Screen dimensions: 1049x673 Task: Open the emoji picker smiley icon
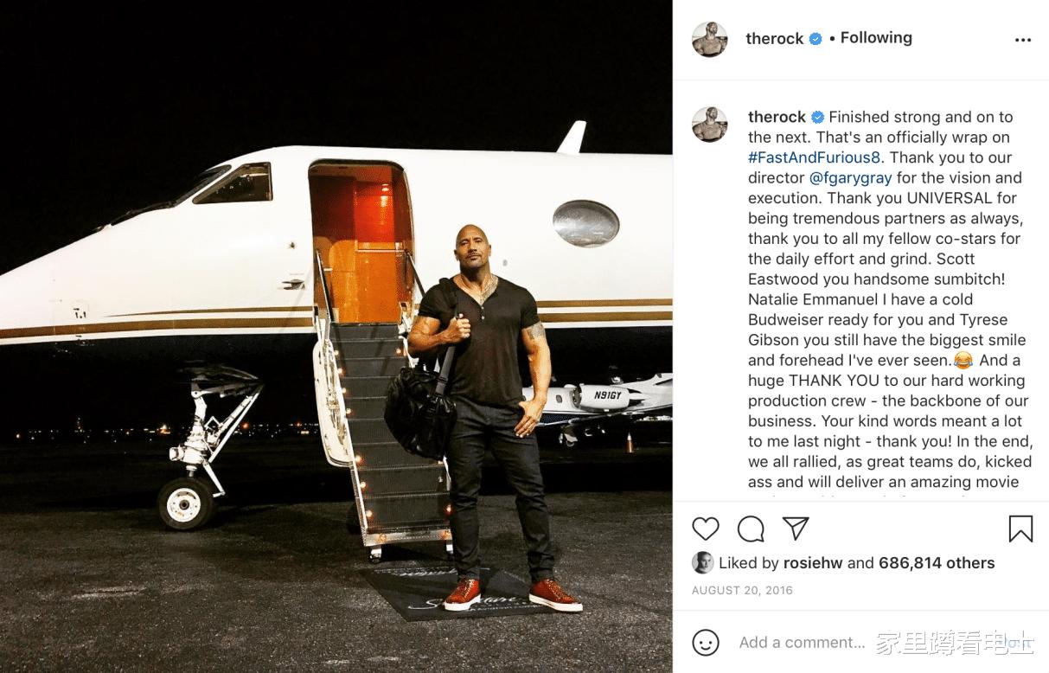(x=707, y=642)
